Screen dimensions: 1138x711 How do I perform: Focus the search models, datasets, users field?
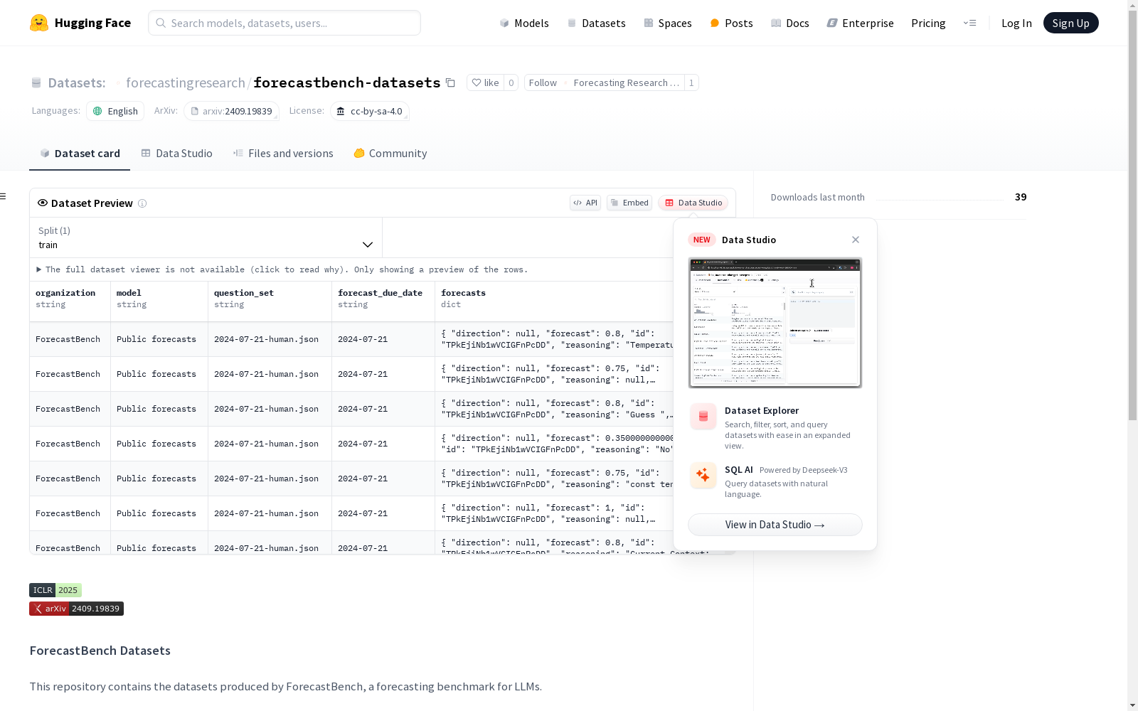click(284, 23)
